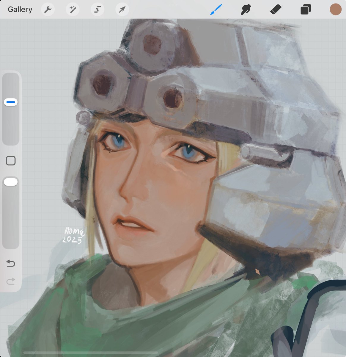Tap the Layers stack icon to show layer list
346x357 pixels.
(306, 9)
